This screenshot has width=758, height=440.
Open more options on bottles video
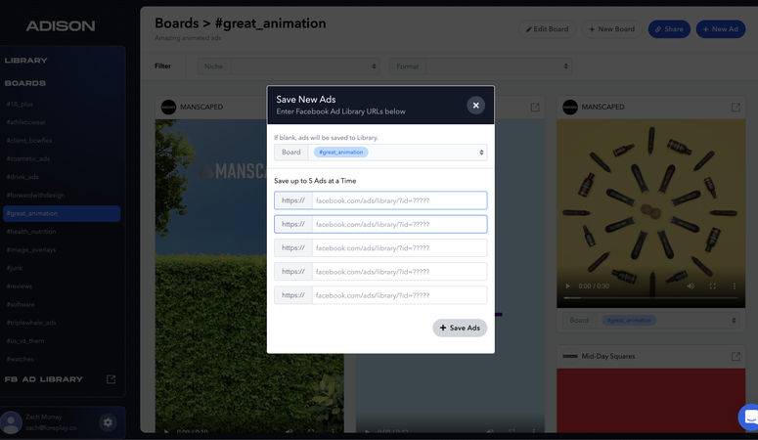click(x=734, y=286)
